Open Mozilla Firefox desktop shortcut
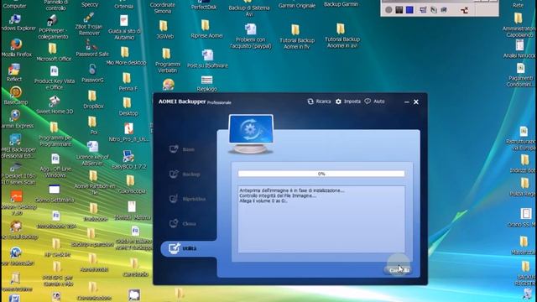 pos(16,48)
